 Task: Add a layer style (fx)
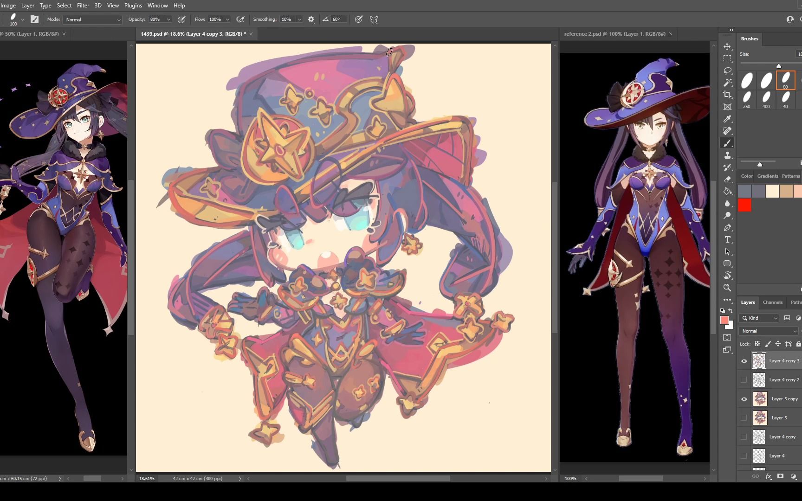768,476
